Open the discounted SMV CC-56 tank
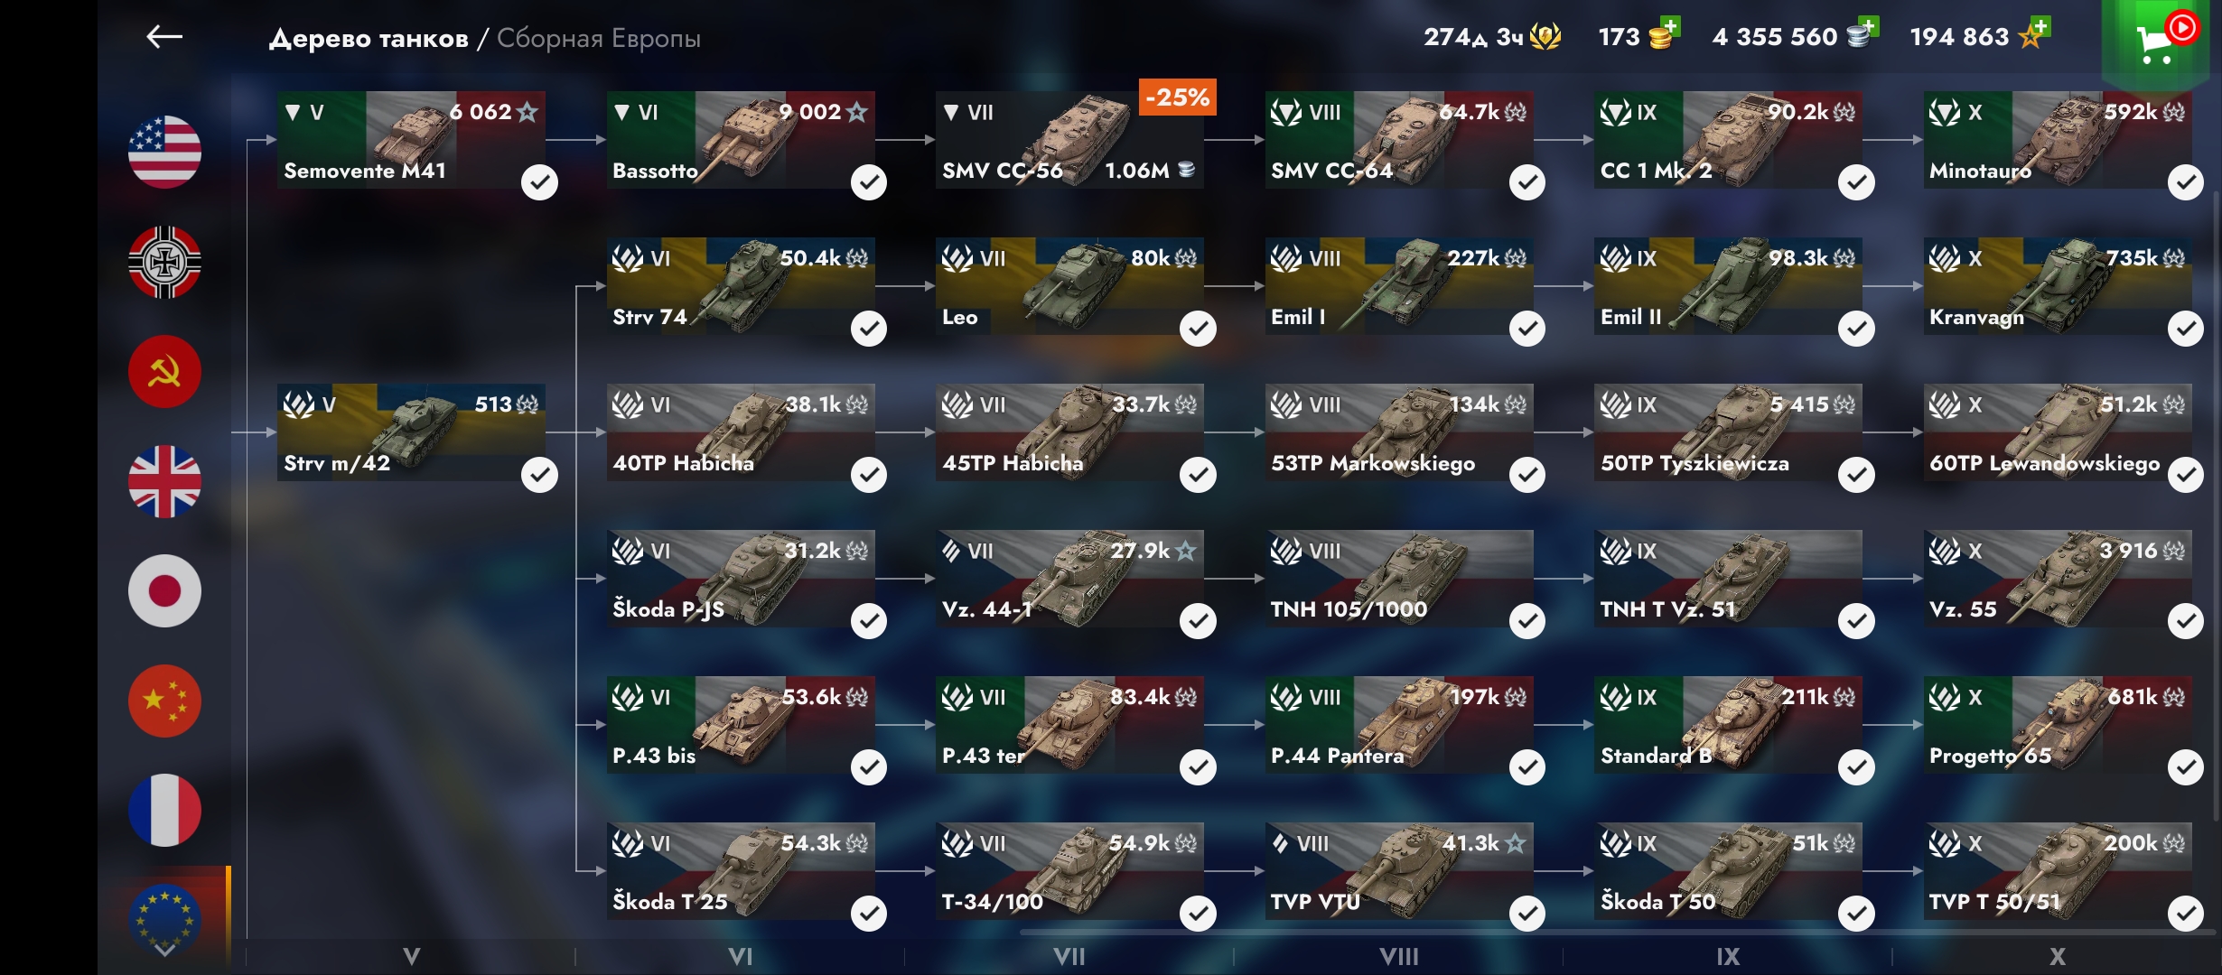Viewport: 2222px width, 975px height. coord(1069,140)
